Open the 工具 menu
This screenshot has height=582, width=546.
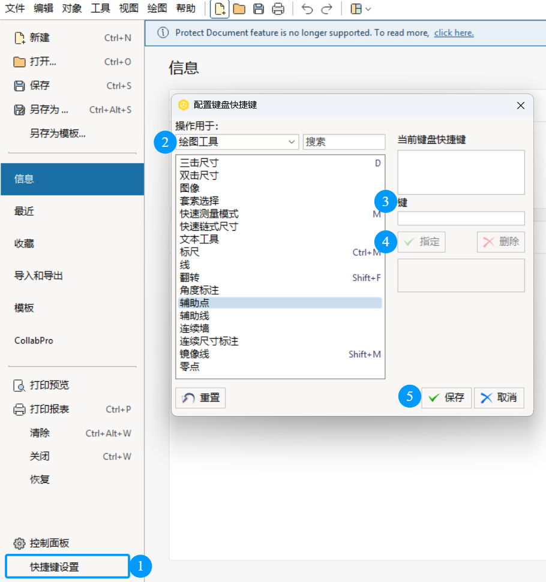point(100,8)
